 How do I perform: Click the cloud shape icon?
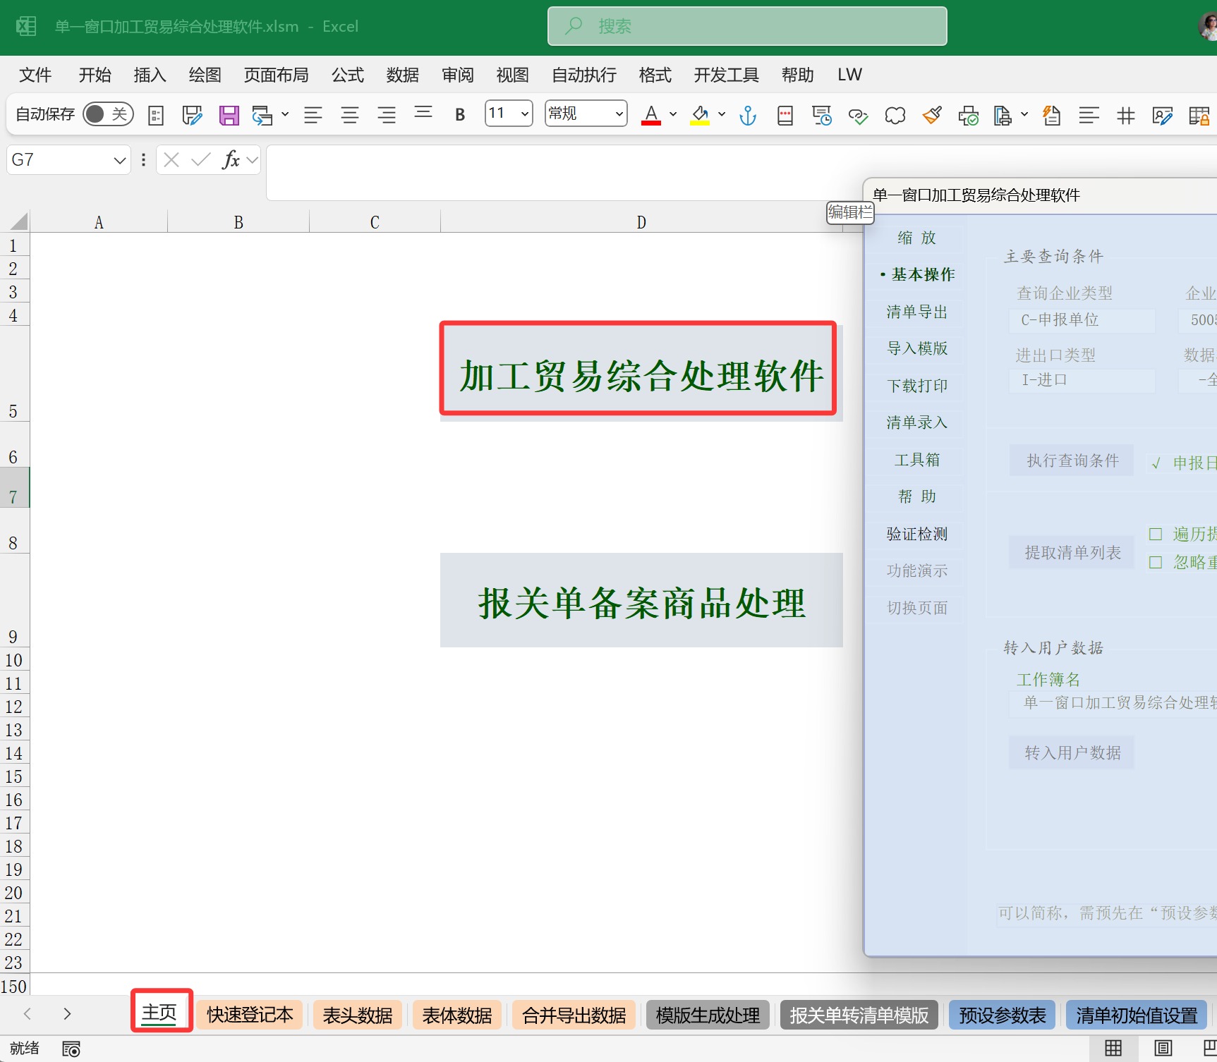point(895,115)
